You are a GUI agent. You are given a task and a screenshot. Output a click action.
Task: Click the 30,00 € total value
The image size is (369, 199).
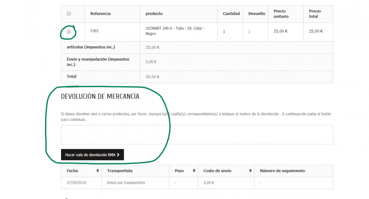[x=152, y=77]
